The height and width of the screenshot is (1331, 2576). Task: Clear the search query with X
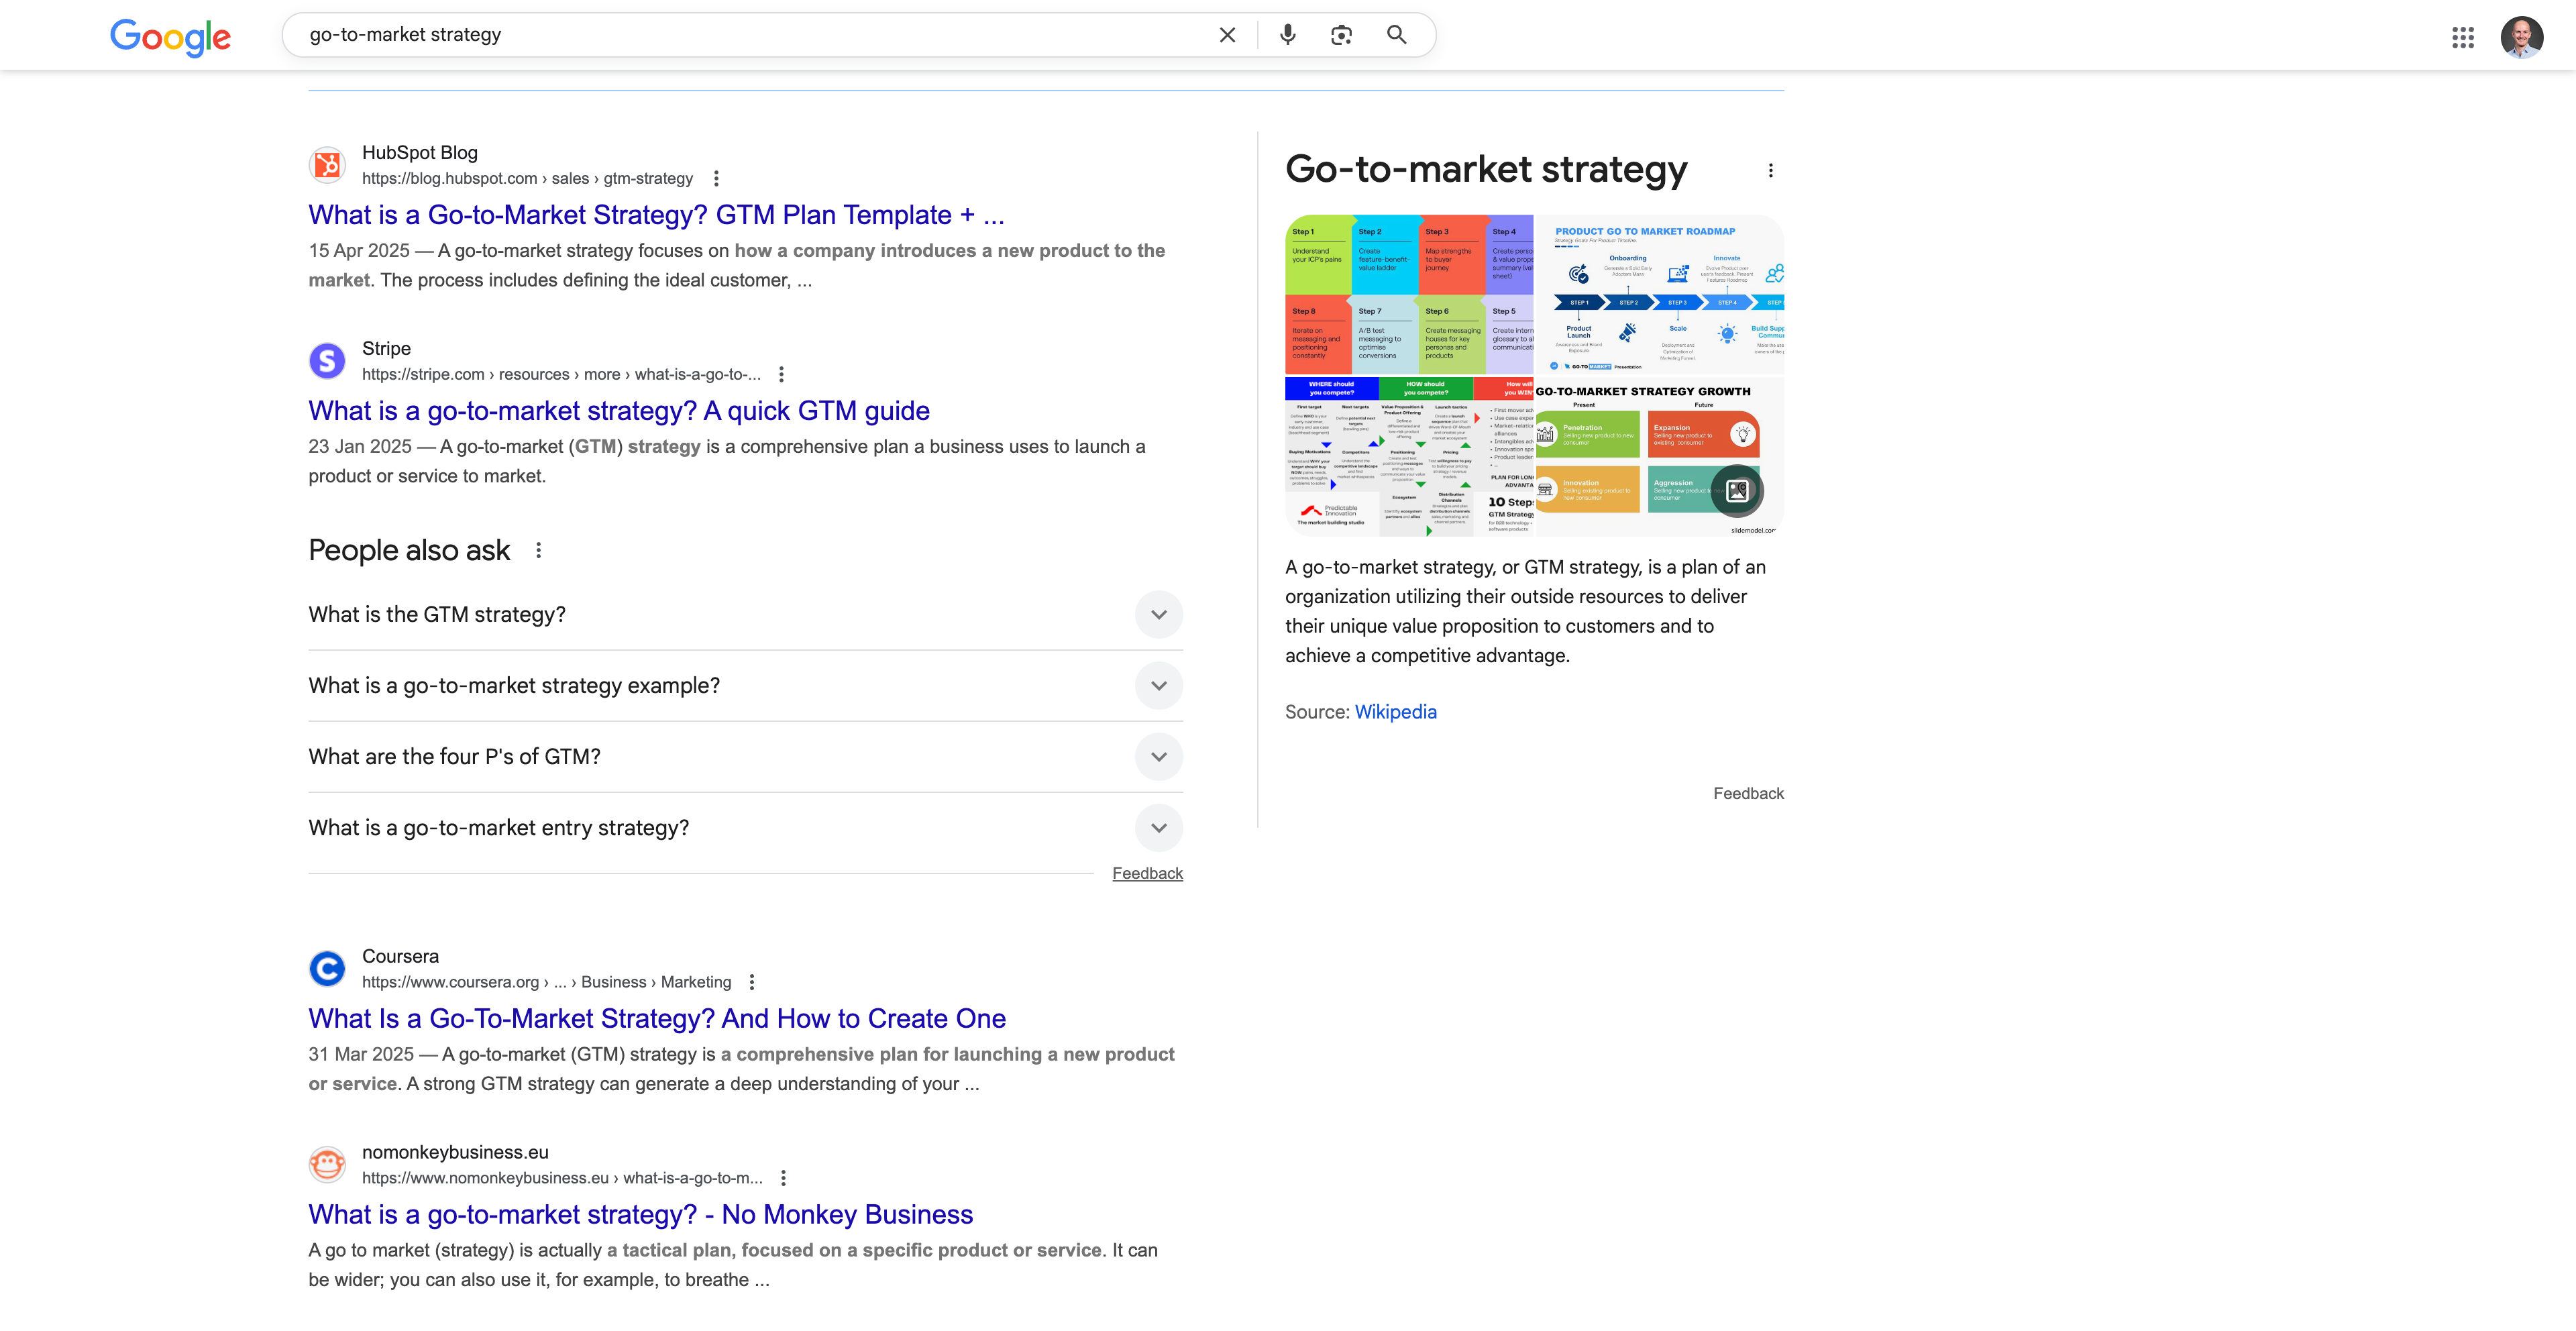[1227, 35]
